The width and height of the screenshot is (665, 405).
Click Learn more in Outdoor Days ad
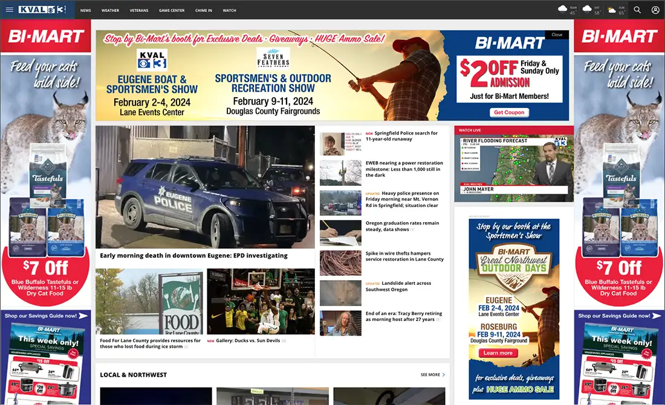click(498, 353)
